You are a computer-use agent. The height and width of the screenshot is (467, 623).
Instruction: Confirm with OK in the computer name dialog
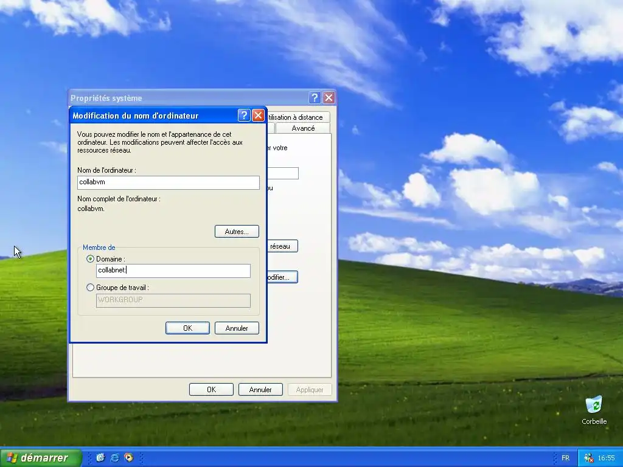pos(187,328)
